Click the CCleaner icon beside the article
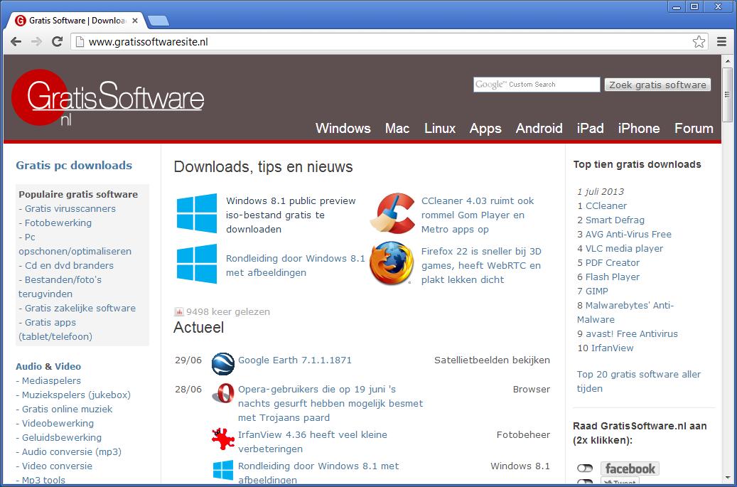 click(392, 213)
